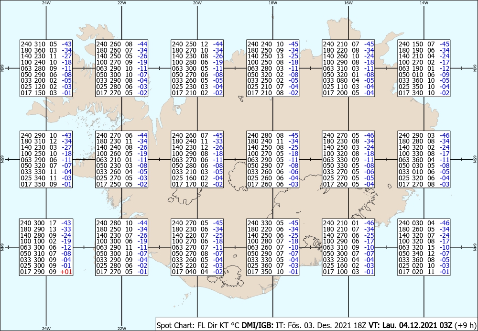The width and height of the screenshot is (478, 331).
Task: Click the row '025 340 11 -03'
Action: click(46, 178)
